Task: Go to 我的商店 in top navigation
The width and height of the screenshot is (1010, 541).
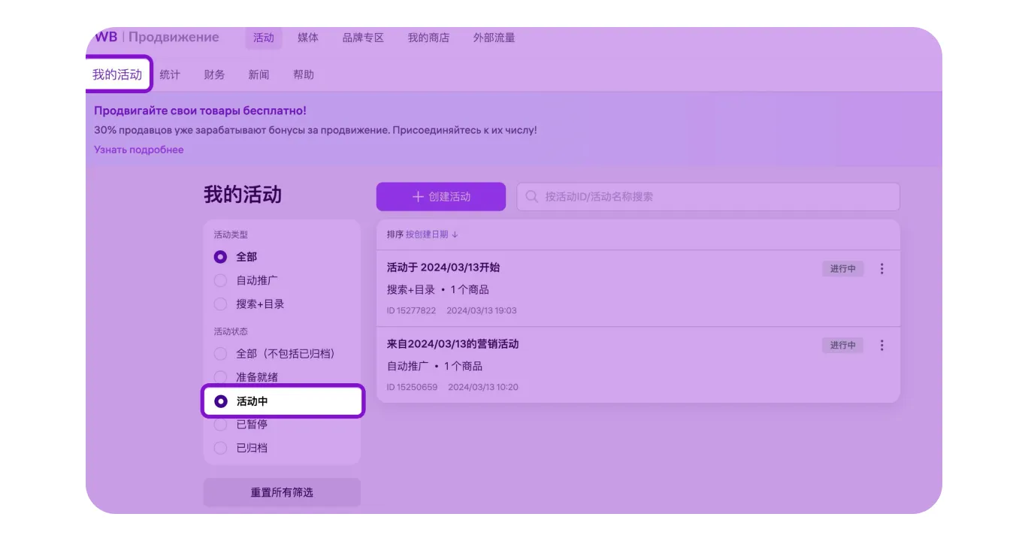Action: [x=428, y=38]
